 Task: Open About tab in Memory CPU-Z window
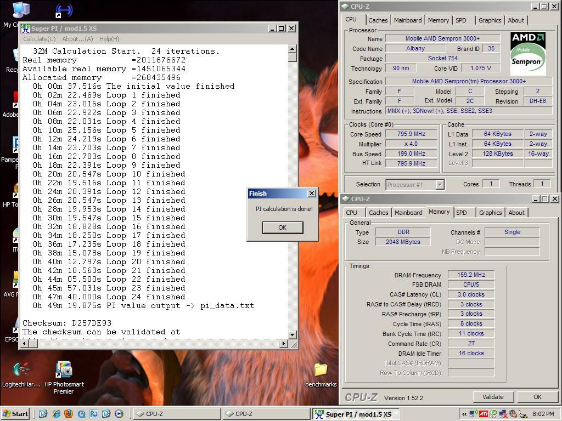click(x=516, y=213)
